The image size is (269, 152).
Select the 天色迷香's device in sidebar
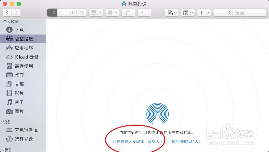[x=23, y=130]
